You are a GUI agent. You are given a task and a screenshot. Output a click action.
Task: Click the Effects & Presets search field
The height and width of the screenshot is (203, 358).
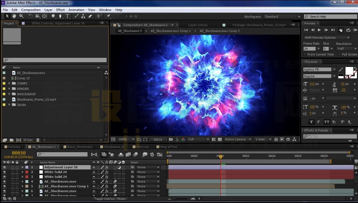click(330, 136)
